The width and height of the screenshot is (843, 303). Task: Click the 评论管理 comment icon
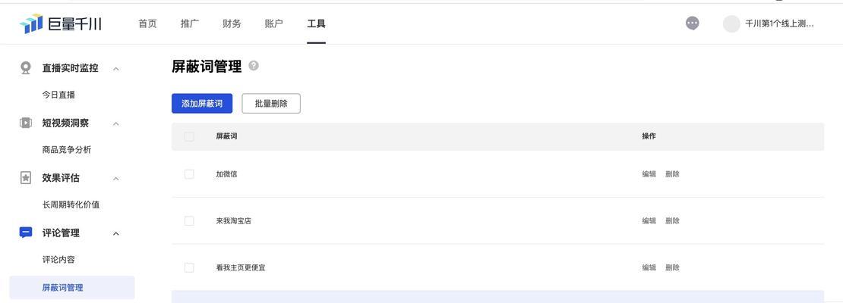coord(26,233)
